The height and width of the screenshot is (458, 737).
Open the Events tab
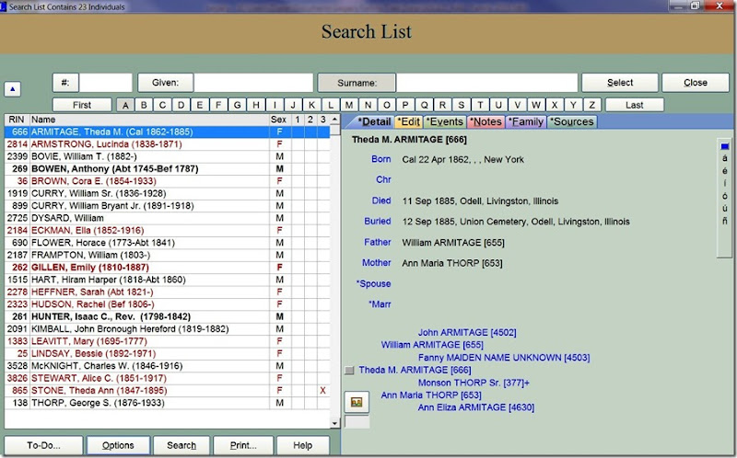pyautogui.click(x=445, y=122)
